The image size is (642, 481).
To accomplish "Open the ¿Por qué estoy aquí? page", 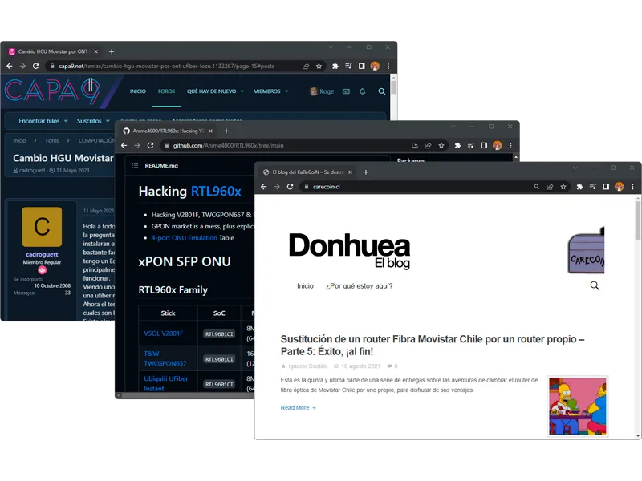I will tap(359, 286).
